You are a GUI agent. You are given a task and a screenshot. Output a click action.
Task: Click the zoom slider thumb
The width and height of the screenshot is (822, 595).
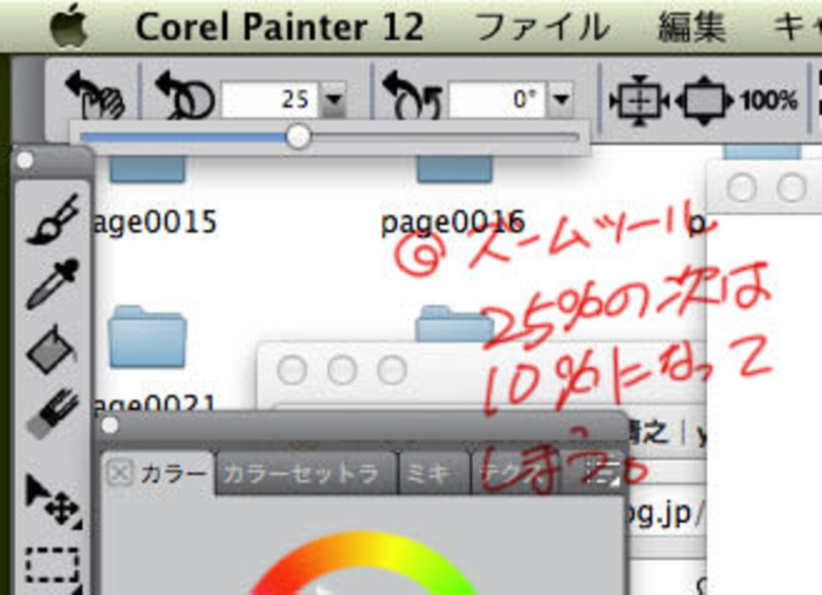(297, 136)
